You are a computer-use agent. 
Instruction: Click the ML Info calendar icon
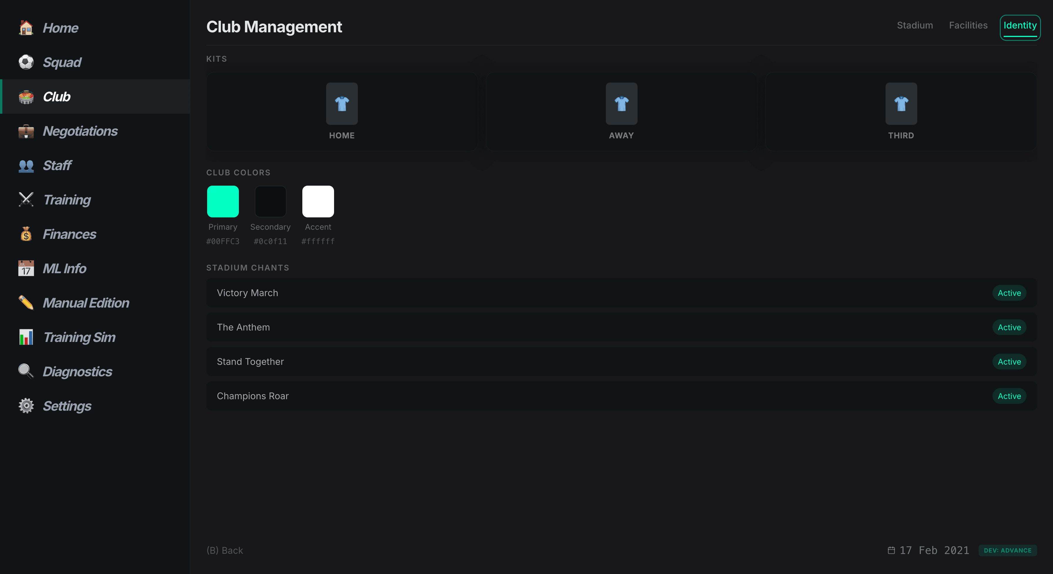tap(26, 268)
